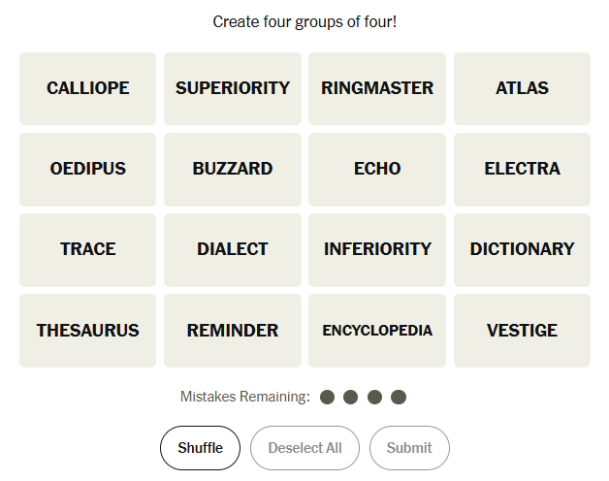Pick the DICTIONARY word tile
The image size is (609, 481).
click(x=522, y=249)
